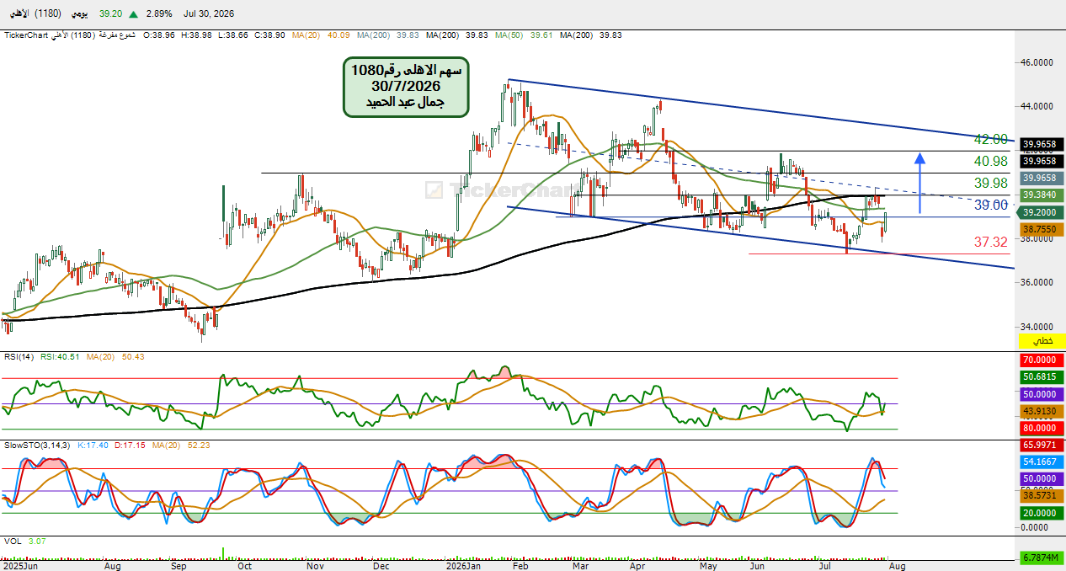
Task: Click the red 37.32 support label
Action: [x=991, y=243]
